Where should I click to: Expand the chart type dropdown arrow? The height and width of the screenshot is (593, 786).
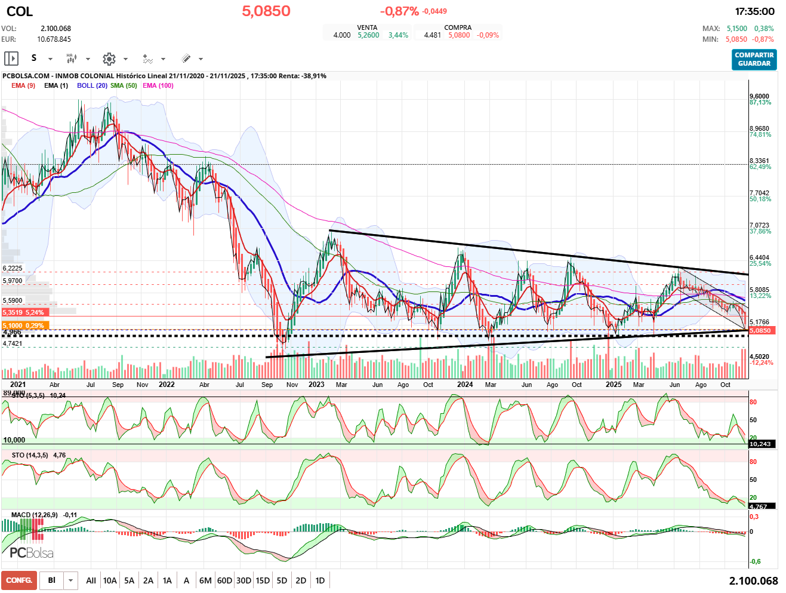pyautogui.click(x=88, y=59)
